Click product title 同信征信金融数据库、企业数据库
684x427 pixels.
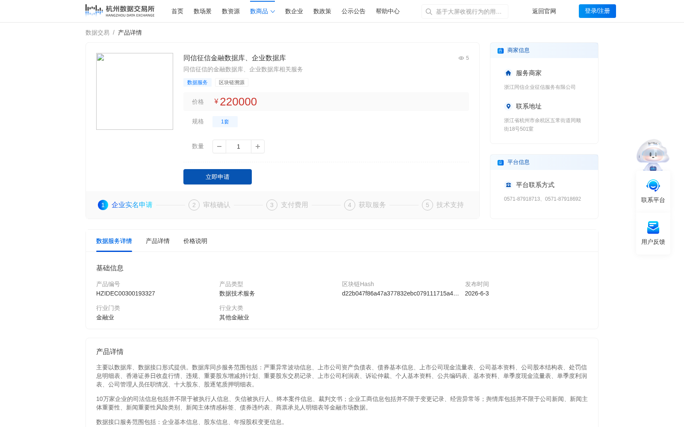[235, 58]
